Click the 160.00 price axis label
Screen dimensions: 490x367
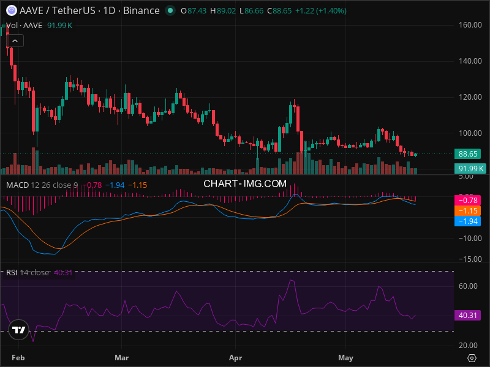pyautogui.click(x=470, y=25)
